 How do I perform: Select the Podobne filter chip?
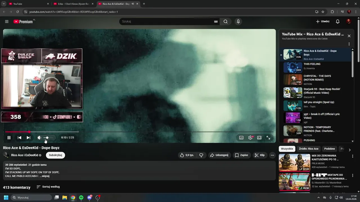[329, 149]
